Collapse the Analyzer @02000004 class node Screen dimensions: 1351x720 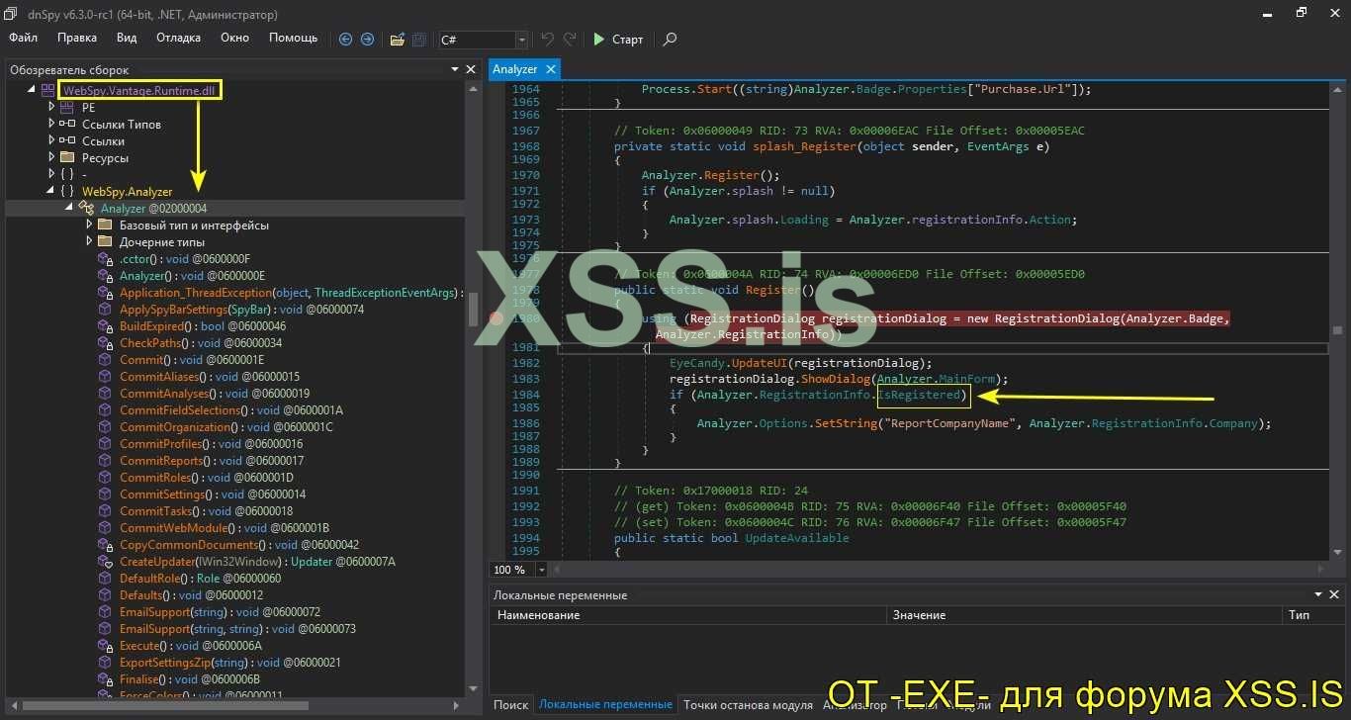69,209
